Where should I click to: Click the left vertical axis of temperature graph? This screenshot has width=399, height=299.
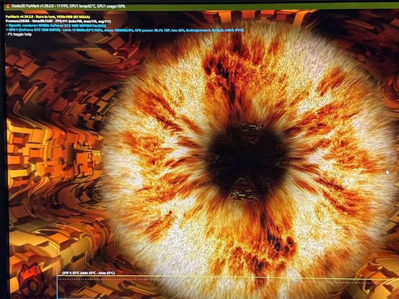click(x=57, y=286)
